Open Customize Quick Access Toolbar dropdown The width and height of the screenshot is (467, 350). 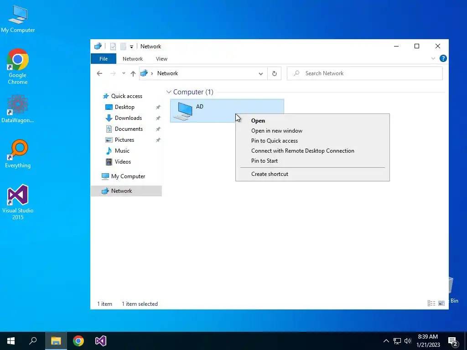(131, 47)
